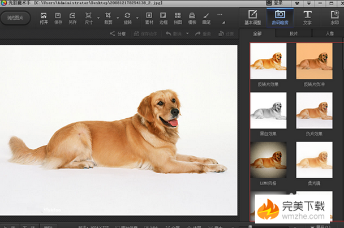Select the 全部 (All) category tab
This screenshot has height=228, width=344.
click(x=257, y=34)
